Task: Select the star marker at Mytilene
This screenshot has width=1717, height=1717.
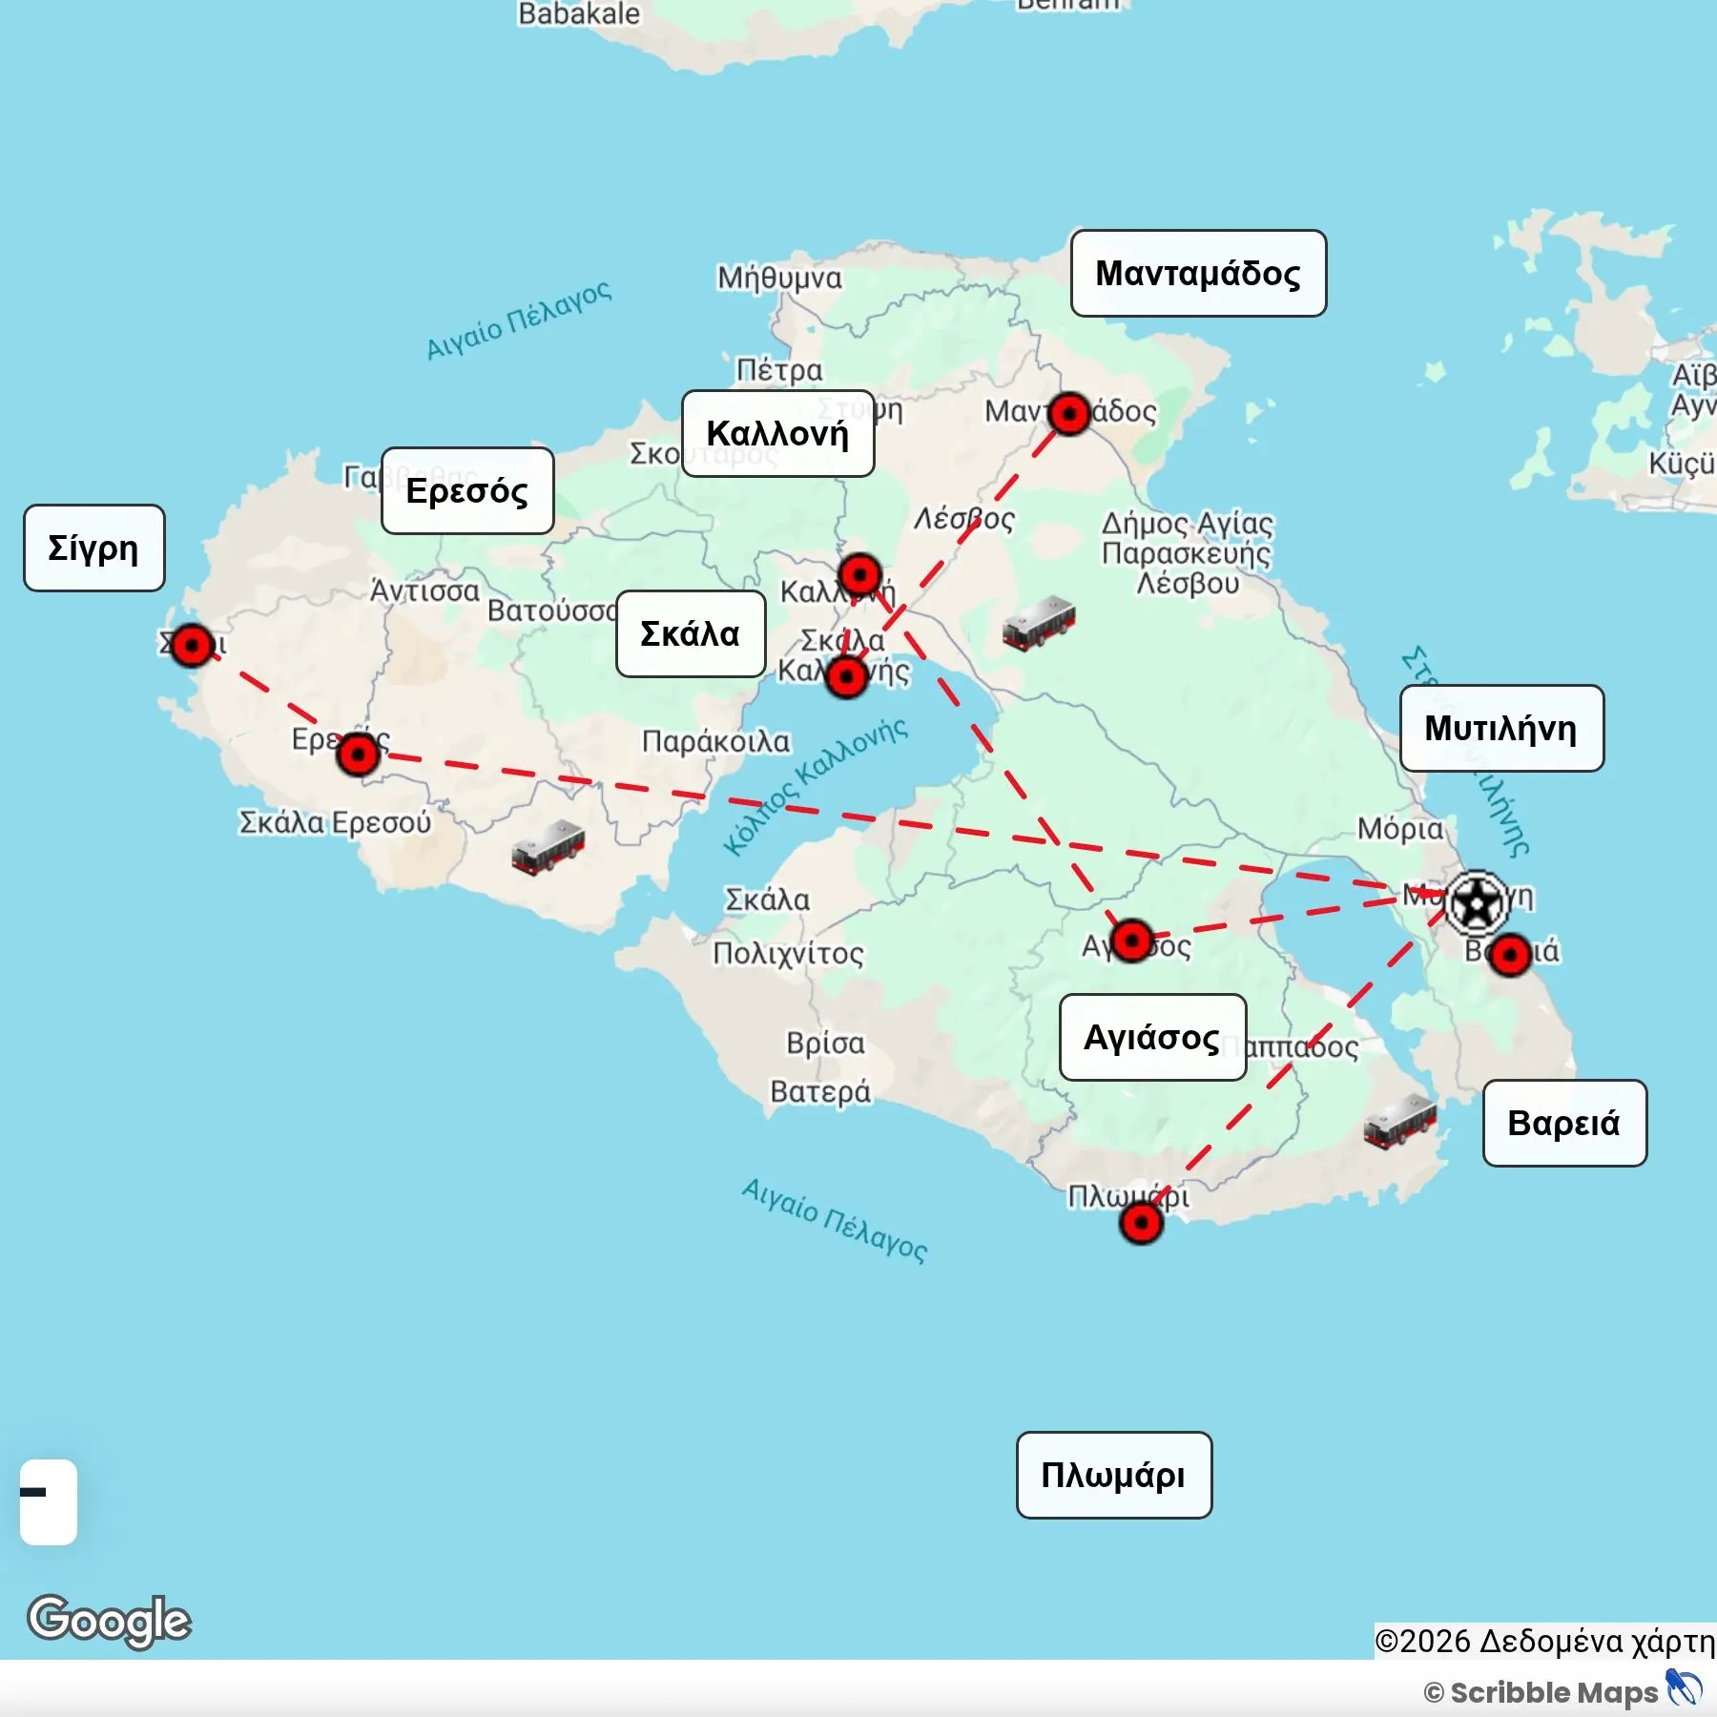Action: click(x=1477, y=901)
